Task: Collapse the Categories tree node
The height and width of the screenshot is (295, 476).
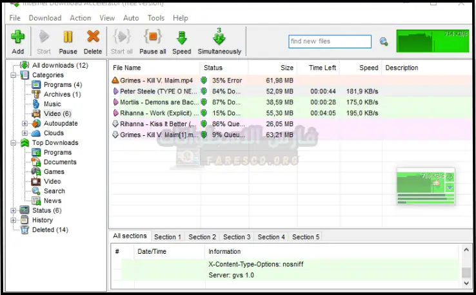Action: pos(15,75)
